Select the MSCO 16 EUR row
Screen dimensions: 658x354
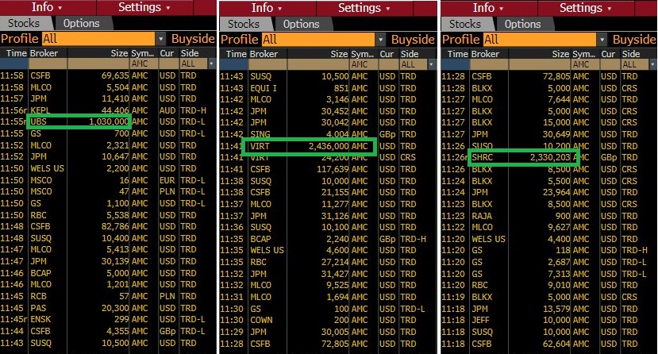(108, 180)
